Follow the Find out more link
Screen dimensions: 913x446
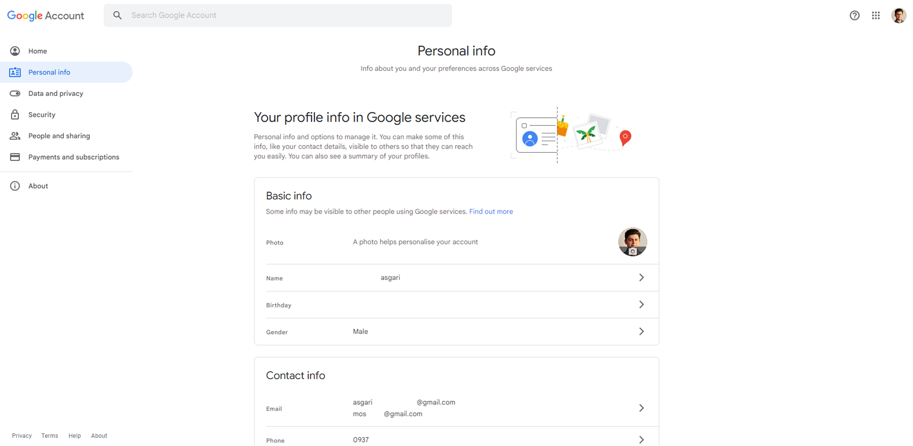[x=491, y=212]
